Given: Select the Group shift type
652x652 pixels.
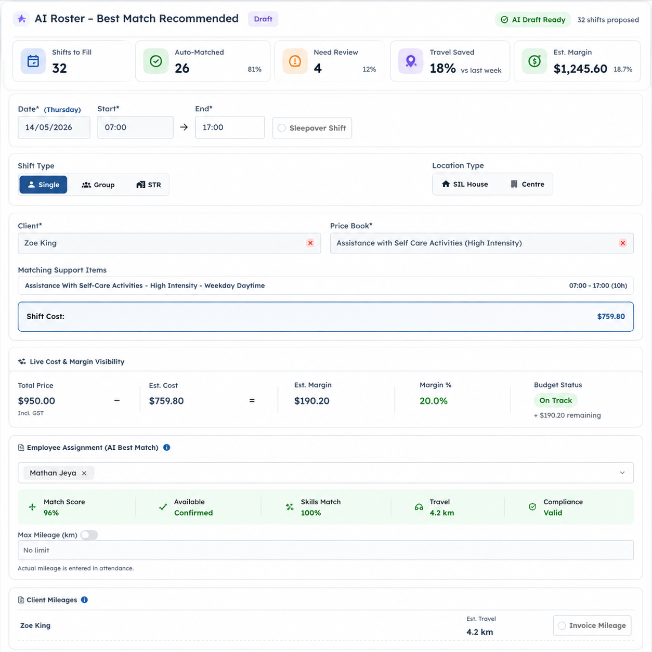Looking at the screenshot, I should [x=98, y=185].
